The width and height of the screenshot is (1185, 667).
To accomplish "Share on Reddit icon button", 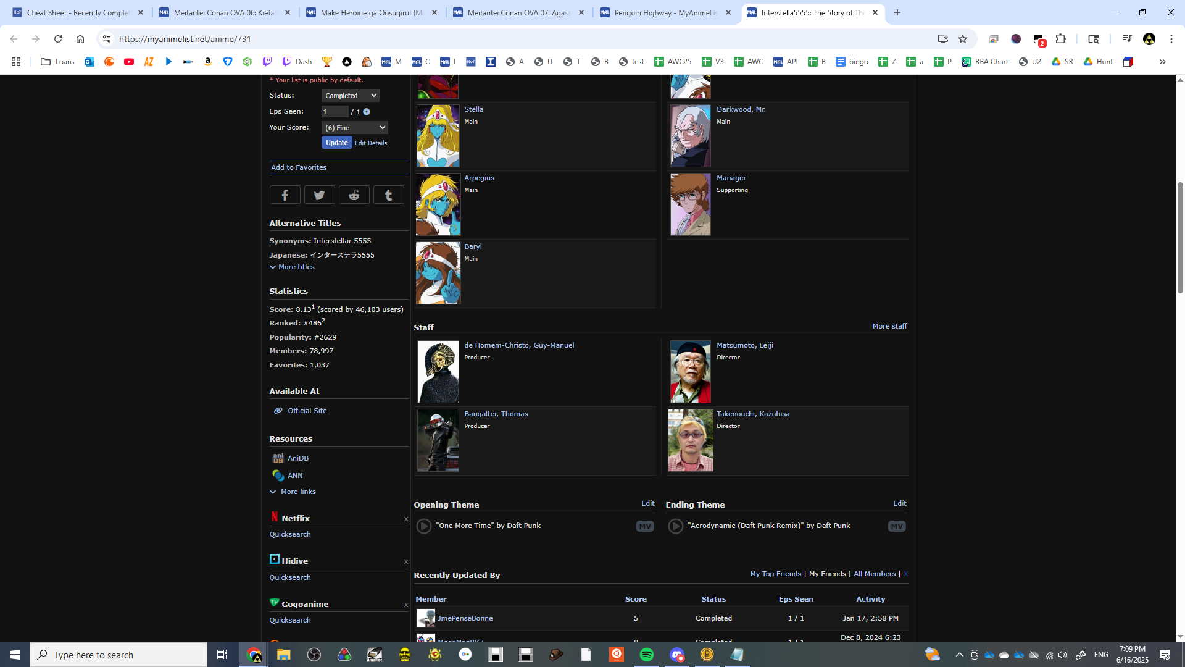I will pos(354,195).
